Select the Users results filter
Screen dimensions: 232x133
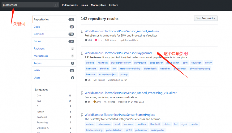(54, 78)
